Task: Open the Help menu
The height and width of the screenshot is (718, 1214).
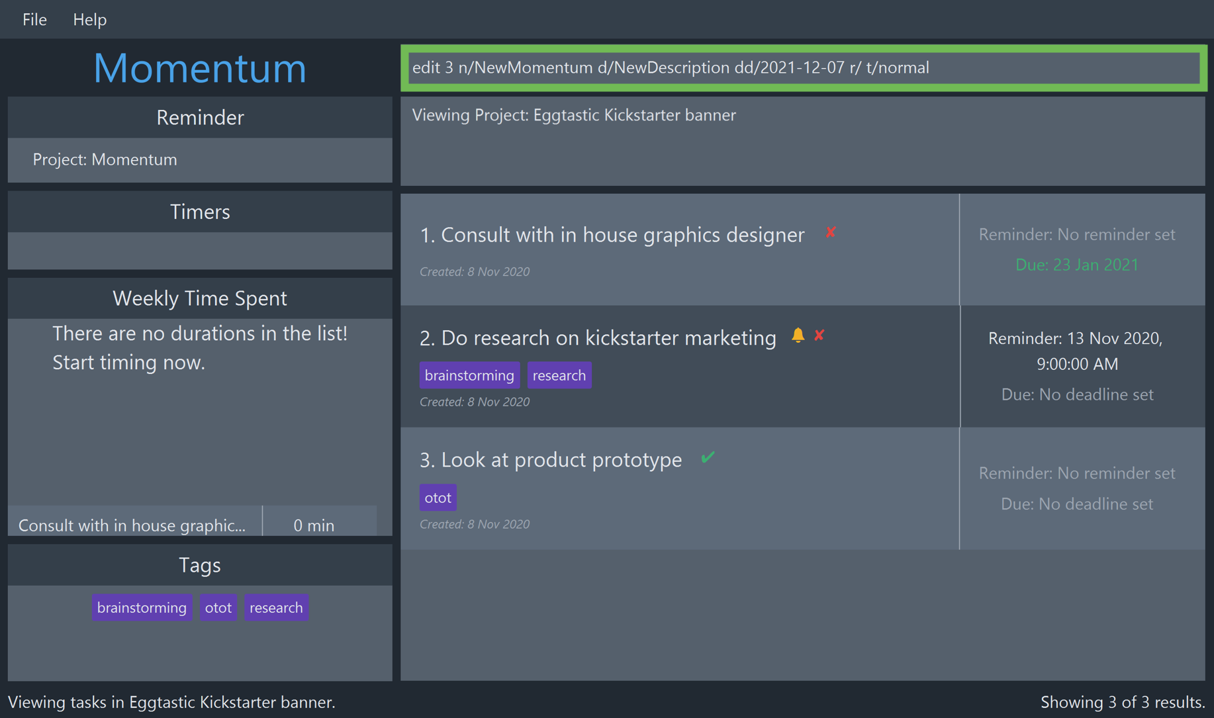Action: [x=89, y=19]
